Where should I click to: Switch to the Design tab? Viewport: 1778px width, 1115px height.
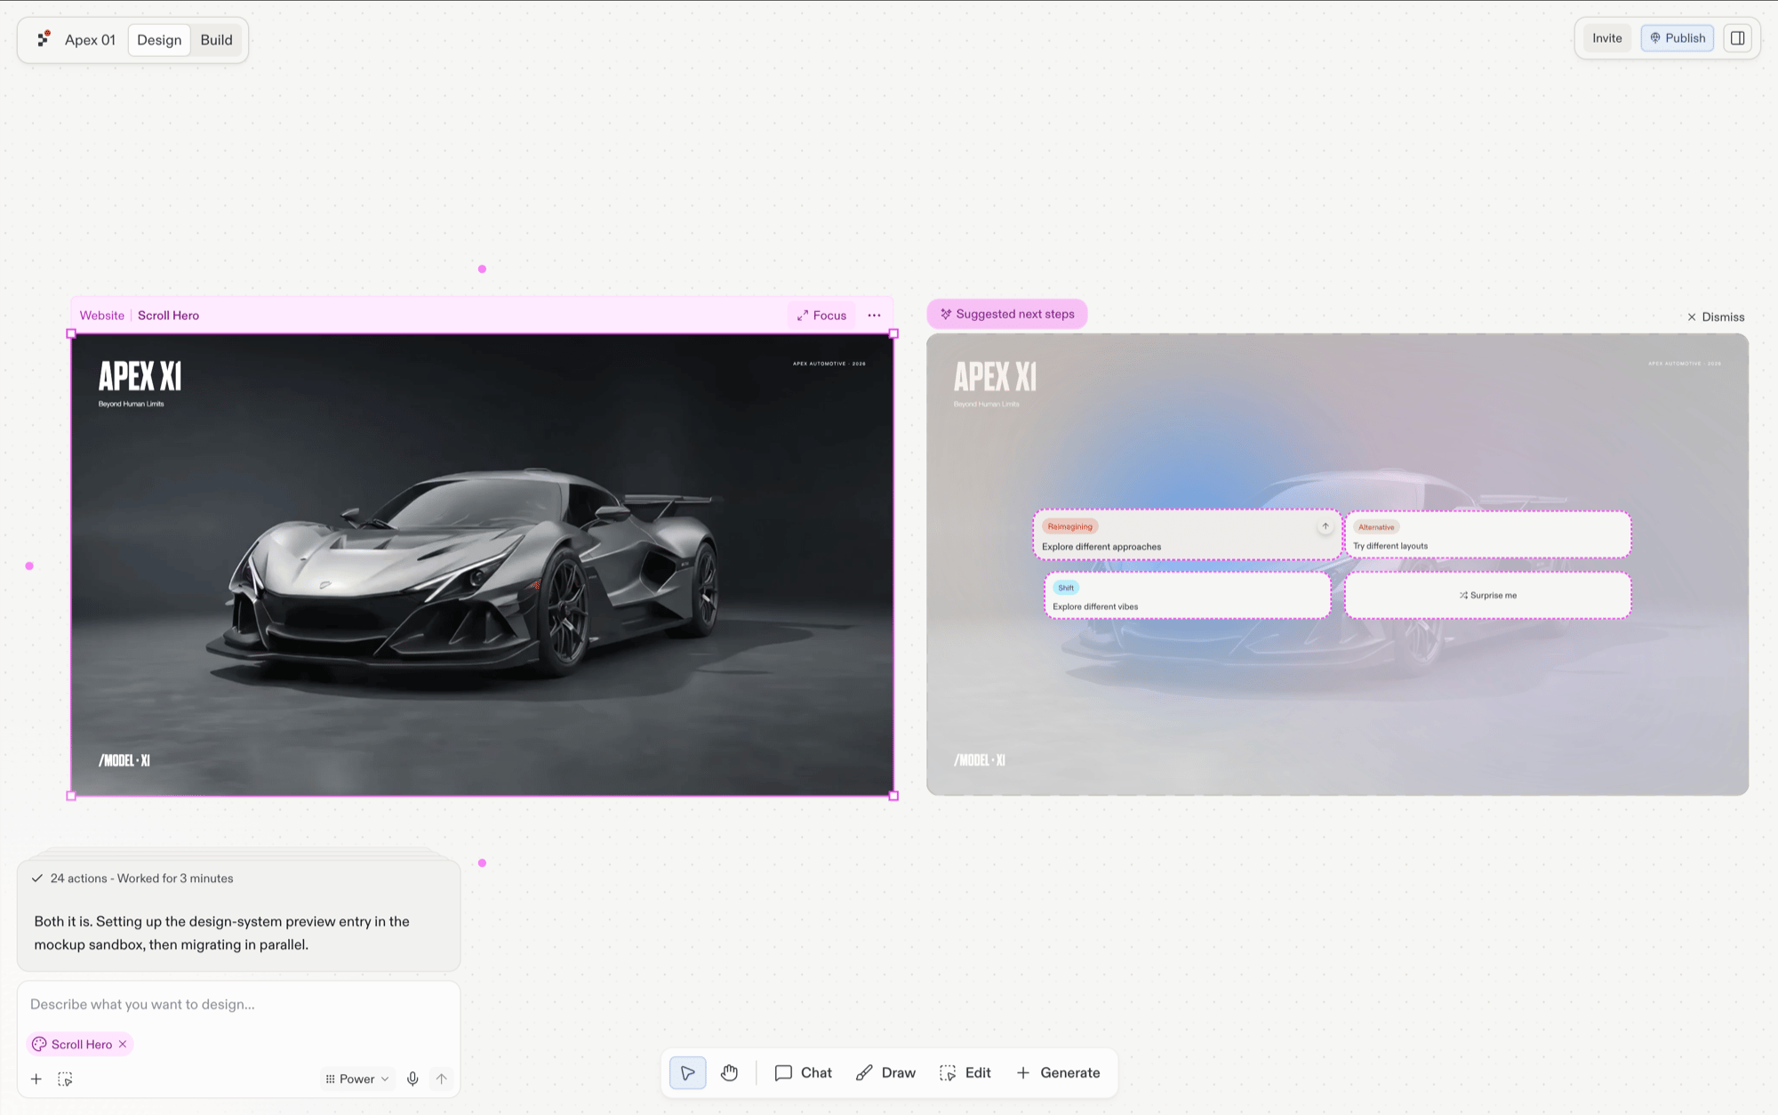[159, 40]
